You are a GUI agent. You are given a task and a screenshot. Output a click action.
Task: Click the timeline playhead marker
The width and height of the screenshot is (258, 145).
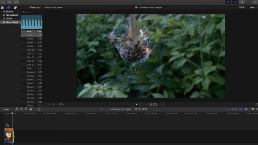pos(12,113)
